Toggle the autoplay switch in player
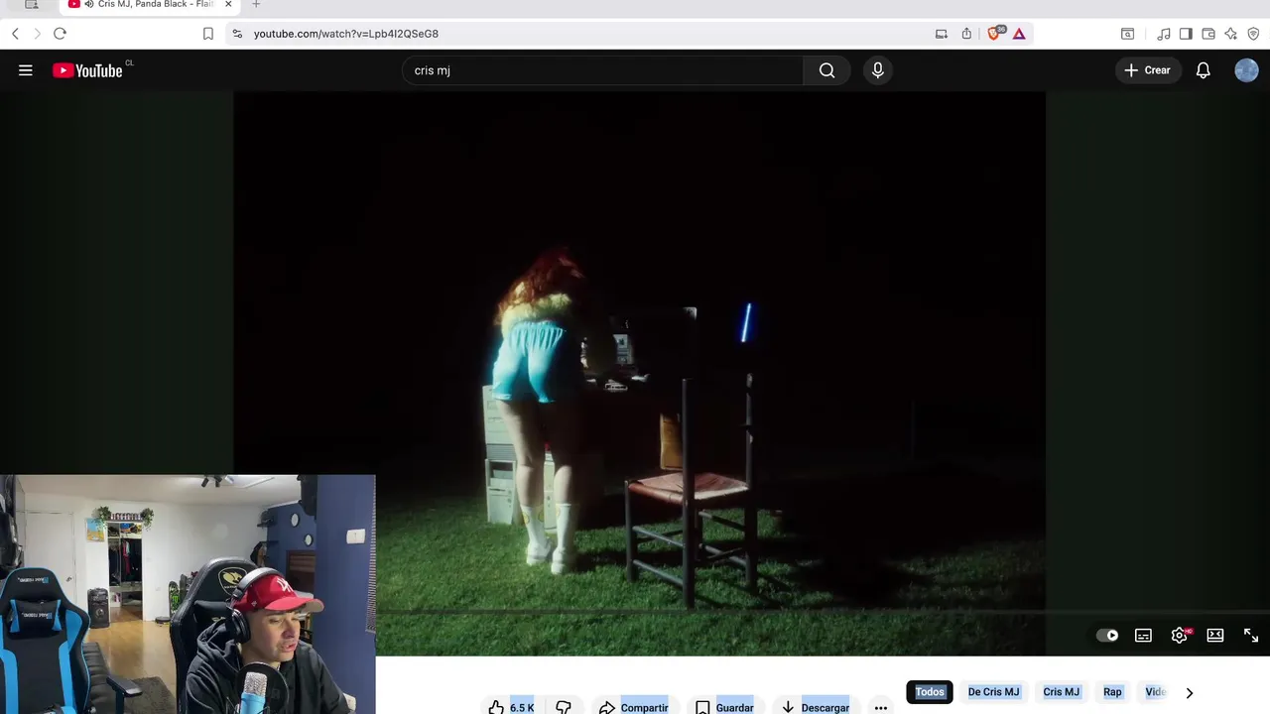Viewport: 1270px width, 714px height. [x=1107, y=636]
